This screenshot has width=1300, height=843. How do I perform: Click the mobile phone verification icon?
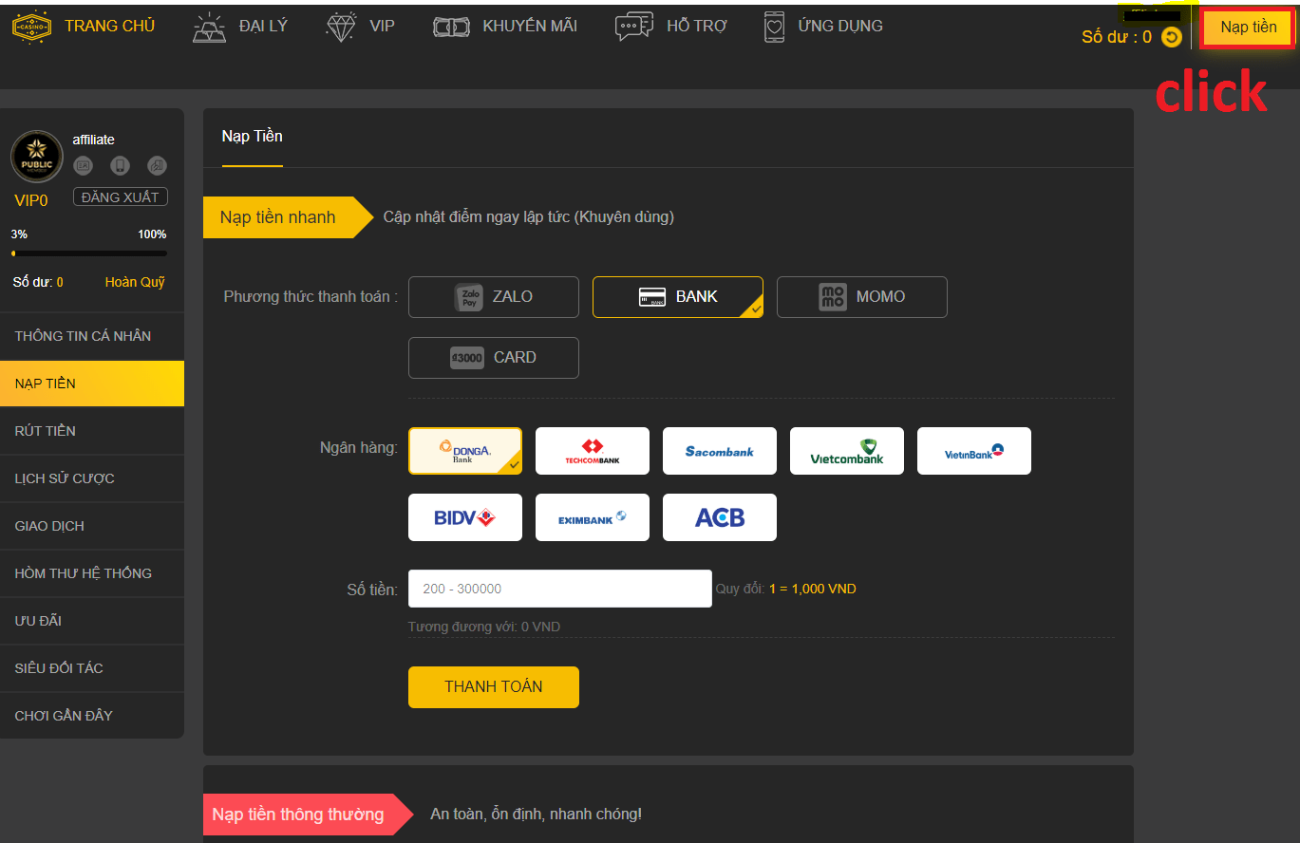[x=120, y=166]
